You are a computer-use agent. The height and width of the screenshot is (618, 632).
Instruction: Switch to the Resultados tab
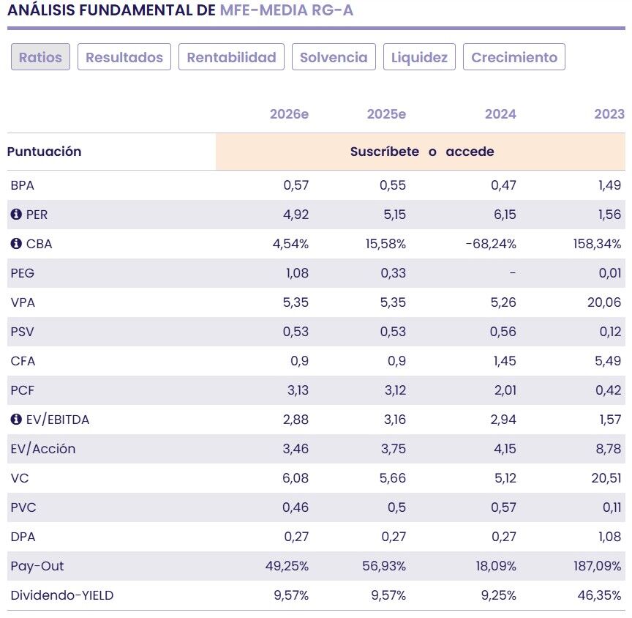pos(124,57)
